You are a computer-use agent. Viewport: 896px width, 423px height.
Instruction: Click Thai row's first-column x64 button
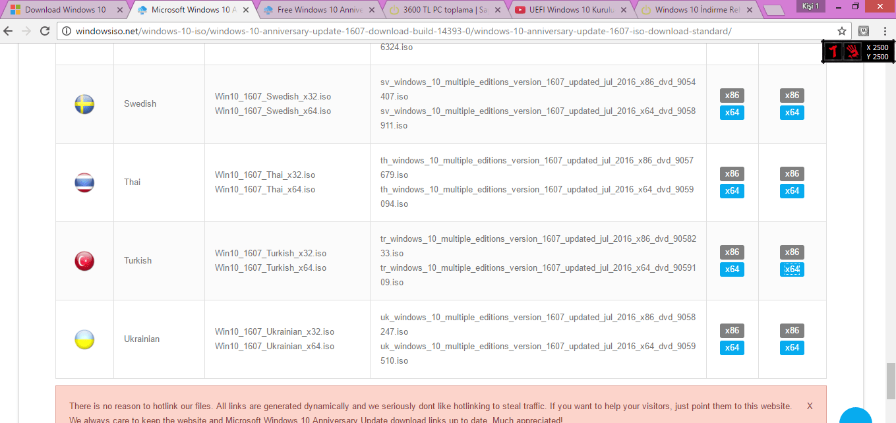pos(732,191)
